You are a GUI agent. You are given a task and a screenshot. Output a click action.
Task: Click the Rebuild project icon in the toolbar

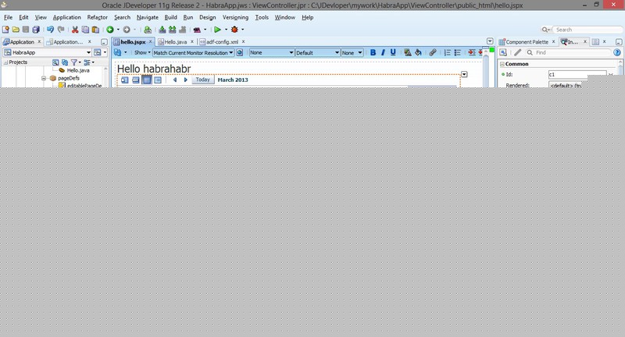pyautogui.click(x=172, y=30)
